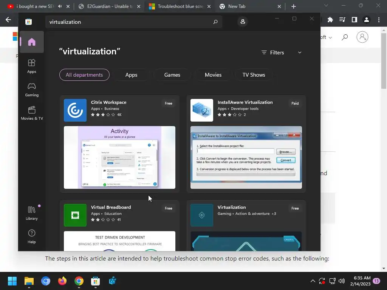
Task: Open the Citrix Workspace Activity screenshot
Action: [119, 157]
